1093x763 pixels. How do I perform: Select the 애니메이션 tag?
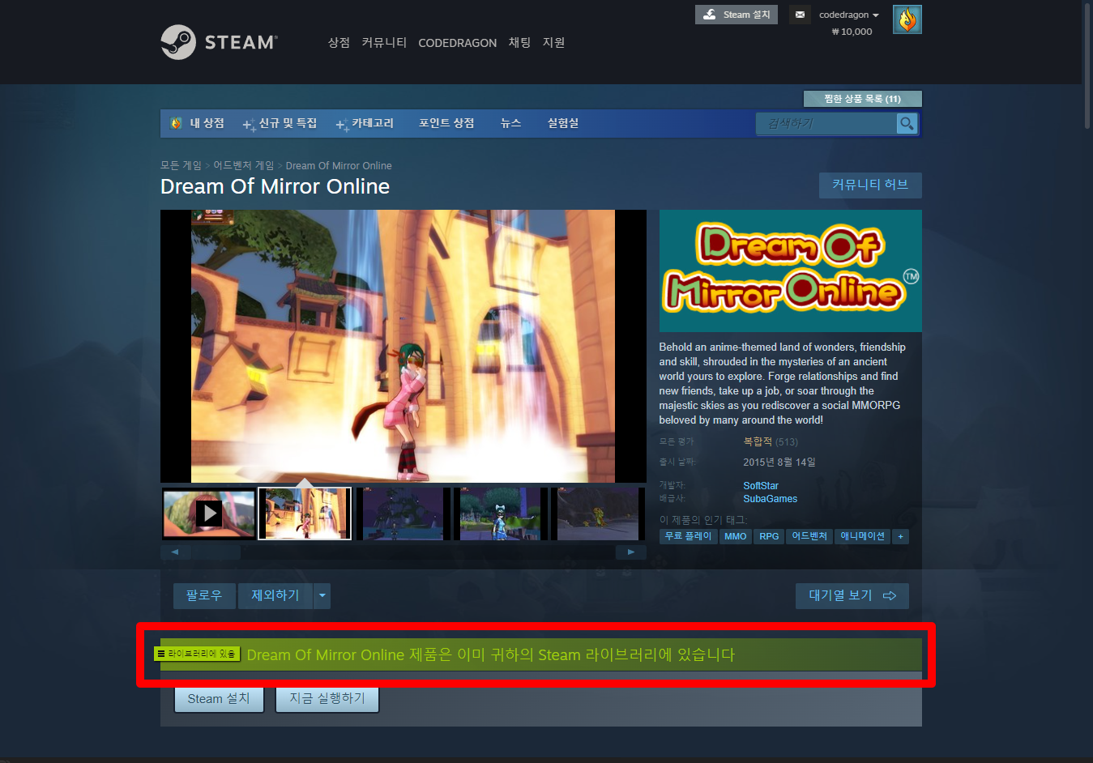862,536
